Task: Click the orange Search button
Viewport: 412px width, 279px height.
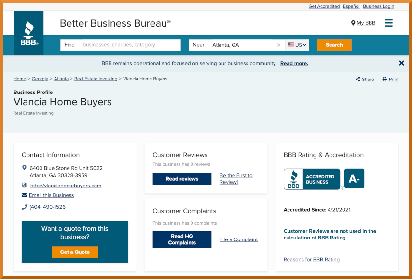Action: pos(334,45)
